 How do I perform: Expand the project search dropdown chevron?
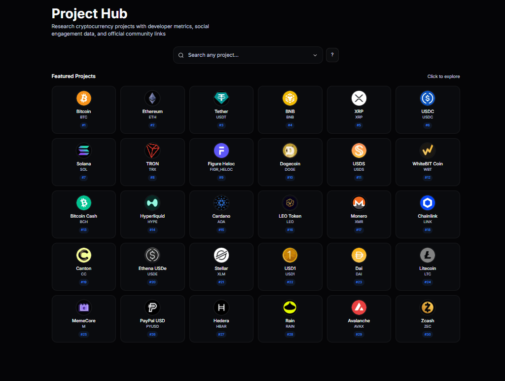pyautogui.click(x=315, y=55)
